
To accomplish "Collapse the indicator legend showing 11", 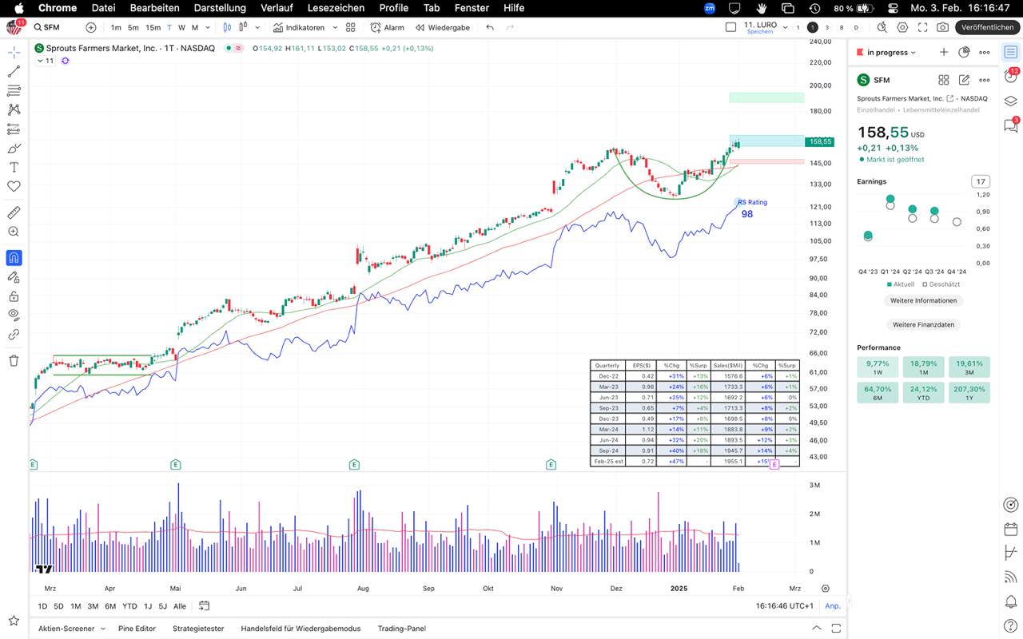I will (39, 61).
